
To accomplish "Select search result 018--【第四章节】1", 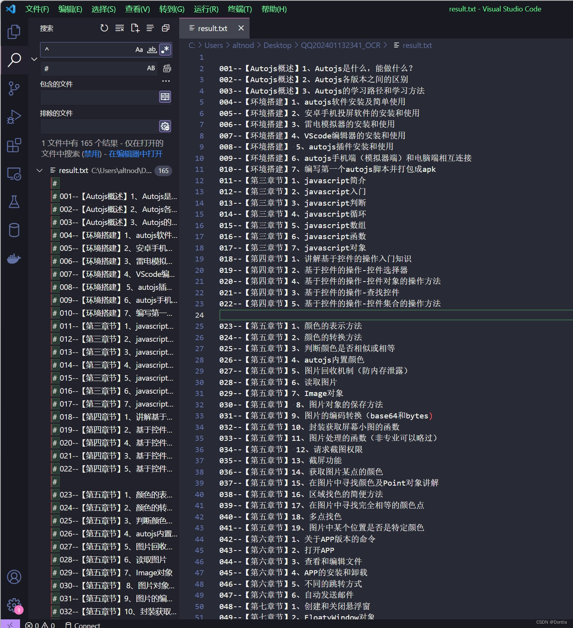I will coord(114,417).
